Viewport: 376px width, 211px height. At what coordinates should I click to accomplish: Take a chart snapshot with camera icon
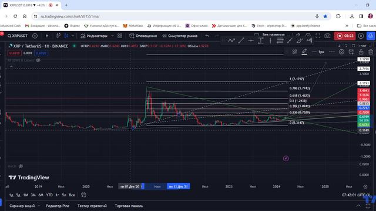coord(327,36)
